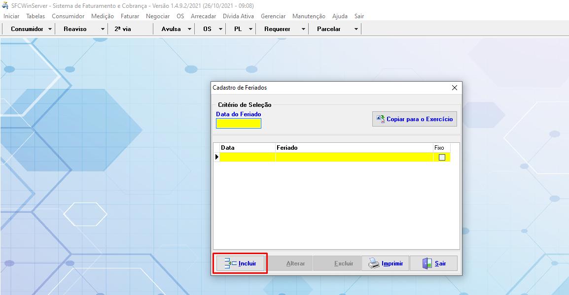This screenshot has width=569, height=295.
Task: Select the yellow Data cell in grid
Action: pos(247,157)
